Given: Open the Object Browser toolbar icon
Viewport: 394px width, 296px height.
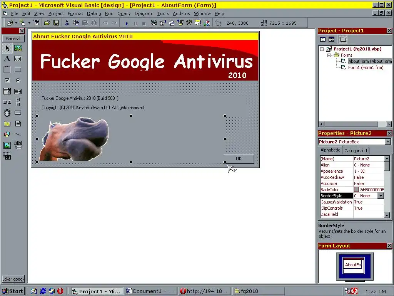Looking at the screenshot, I should [180, 23].
